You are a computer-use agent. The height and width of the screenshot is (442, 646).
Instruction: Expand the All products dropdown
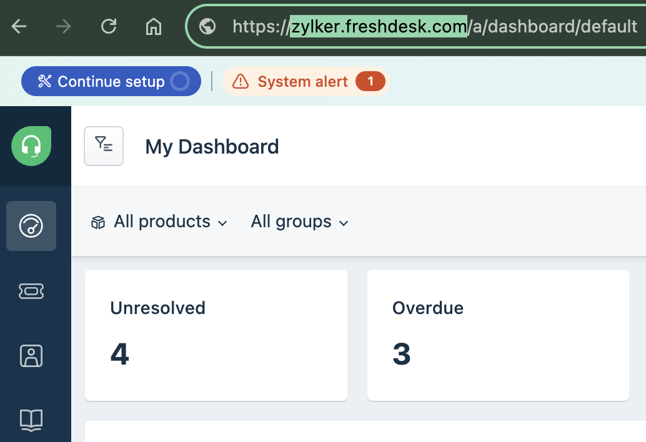[159, 222]
